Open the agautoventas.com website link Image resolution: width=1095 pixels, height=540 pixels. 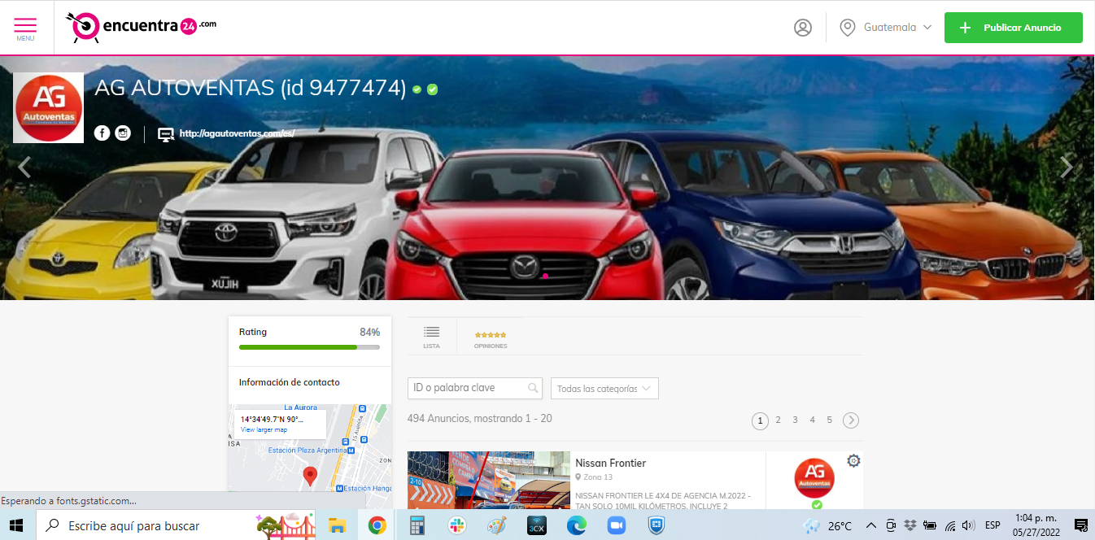(237, 134)
